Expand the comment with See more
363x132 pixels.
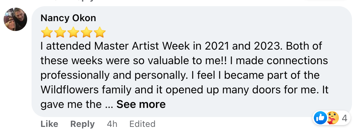click(141, 104)
